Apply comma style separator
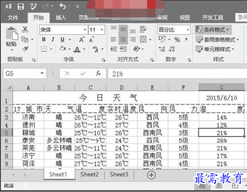The width and height of the screenshot is (247, 192). [x=186, y=39]
